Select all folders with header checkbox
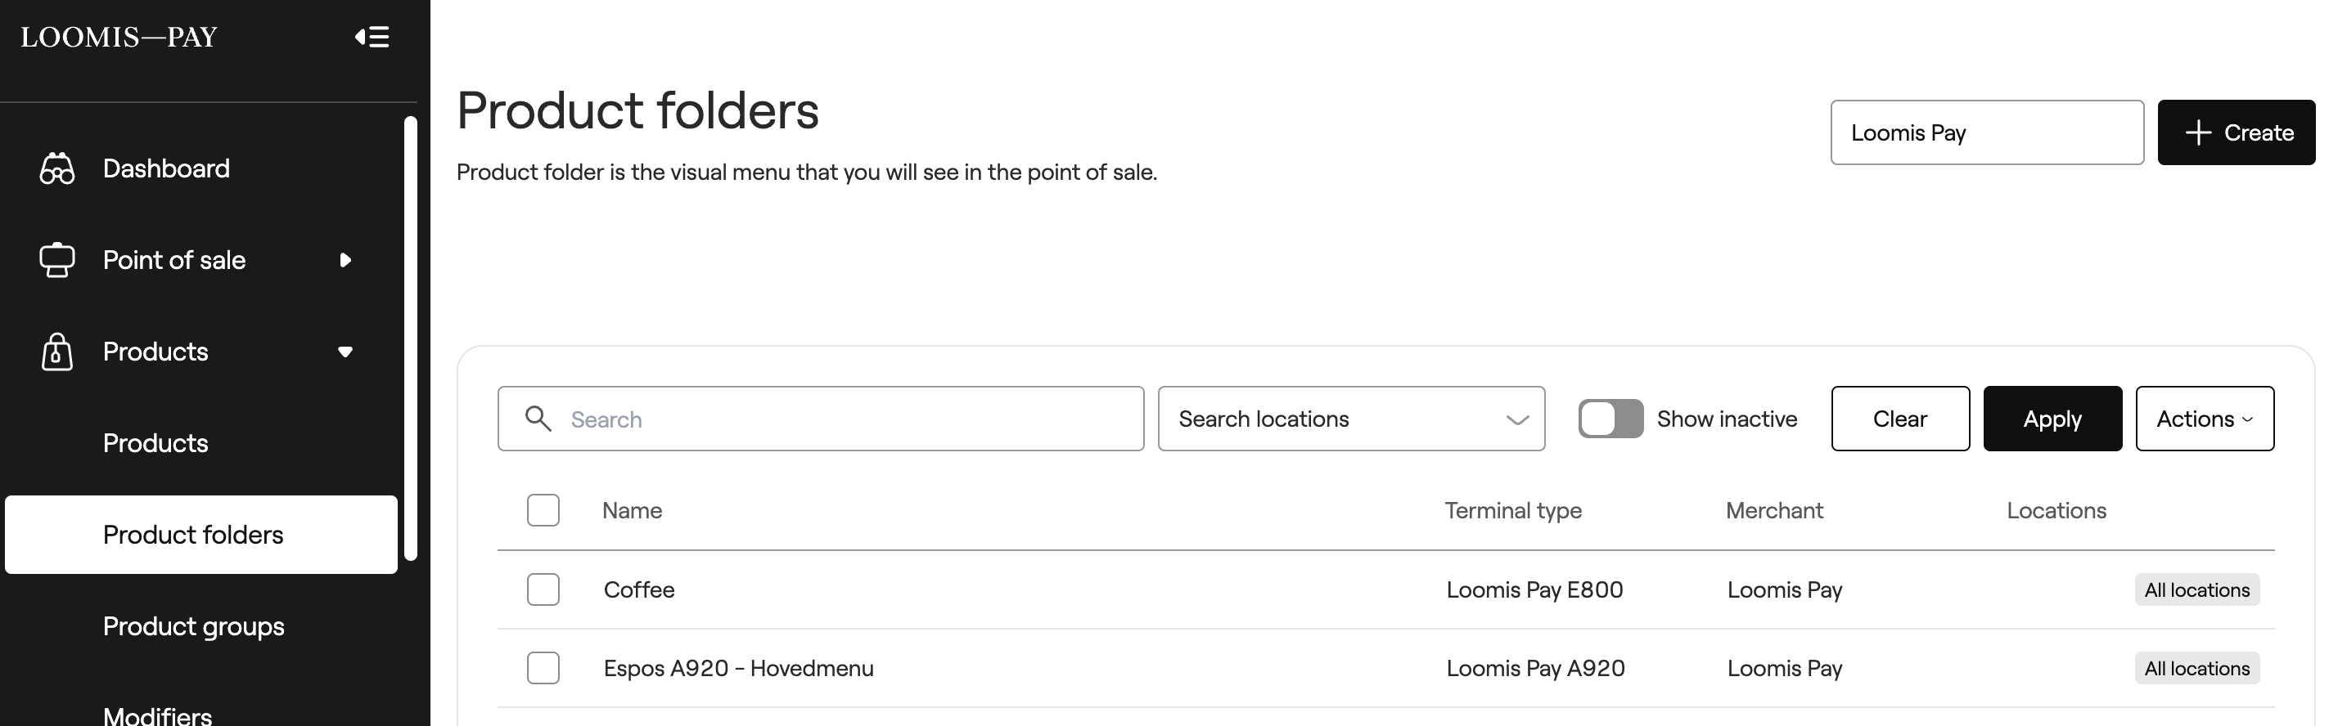The height and width of the screenshot is (726, 2329). (x=543, y=510)
